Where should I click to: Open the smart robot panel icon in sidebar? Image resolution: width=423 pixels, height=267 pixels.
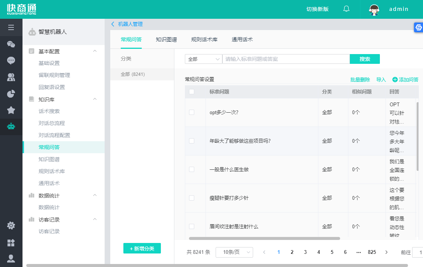(x=11, y=127)
